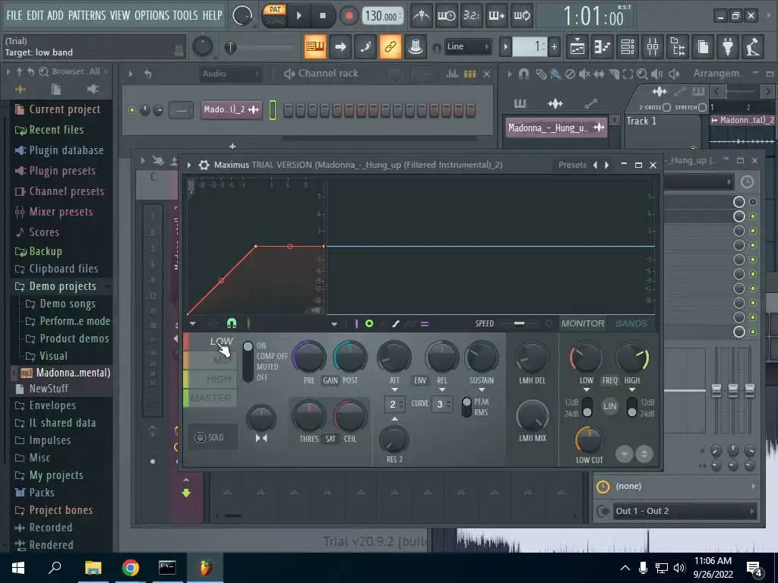The width and height of the screenshot is (778, 583).
Task: Open the channel rack toolbar icon
Action: coord(627,47)
